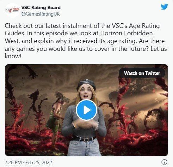Click the 'any games you would like' line
Screen dimensions: 173x167
pos(86,49)
